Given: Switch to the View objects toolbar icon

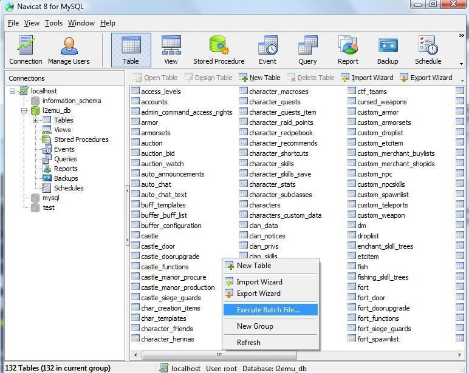Looking at the screenshot, I should point(171,50).
